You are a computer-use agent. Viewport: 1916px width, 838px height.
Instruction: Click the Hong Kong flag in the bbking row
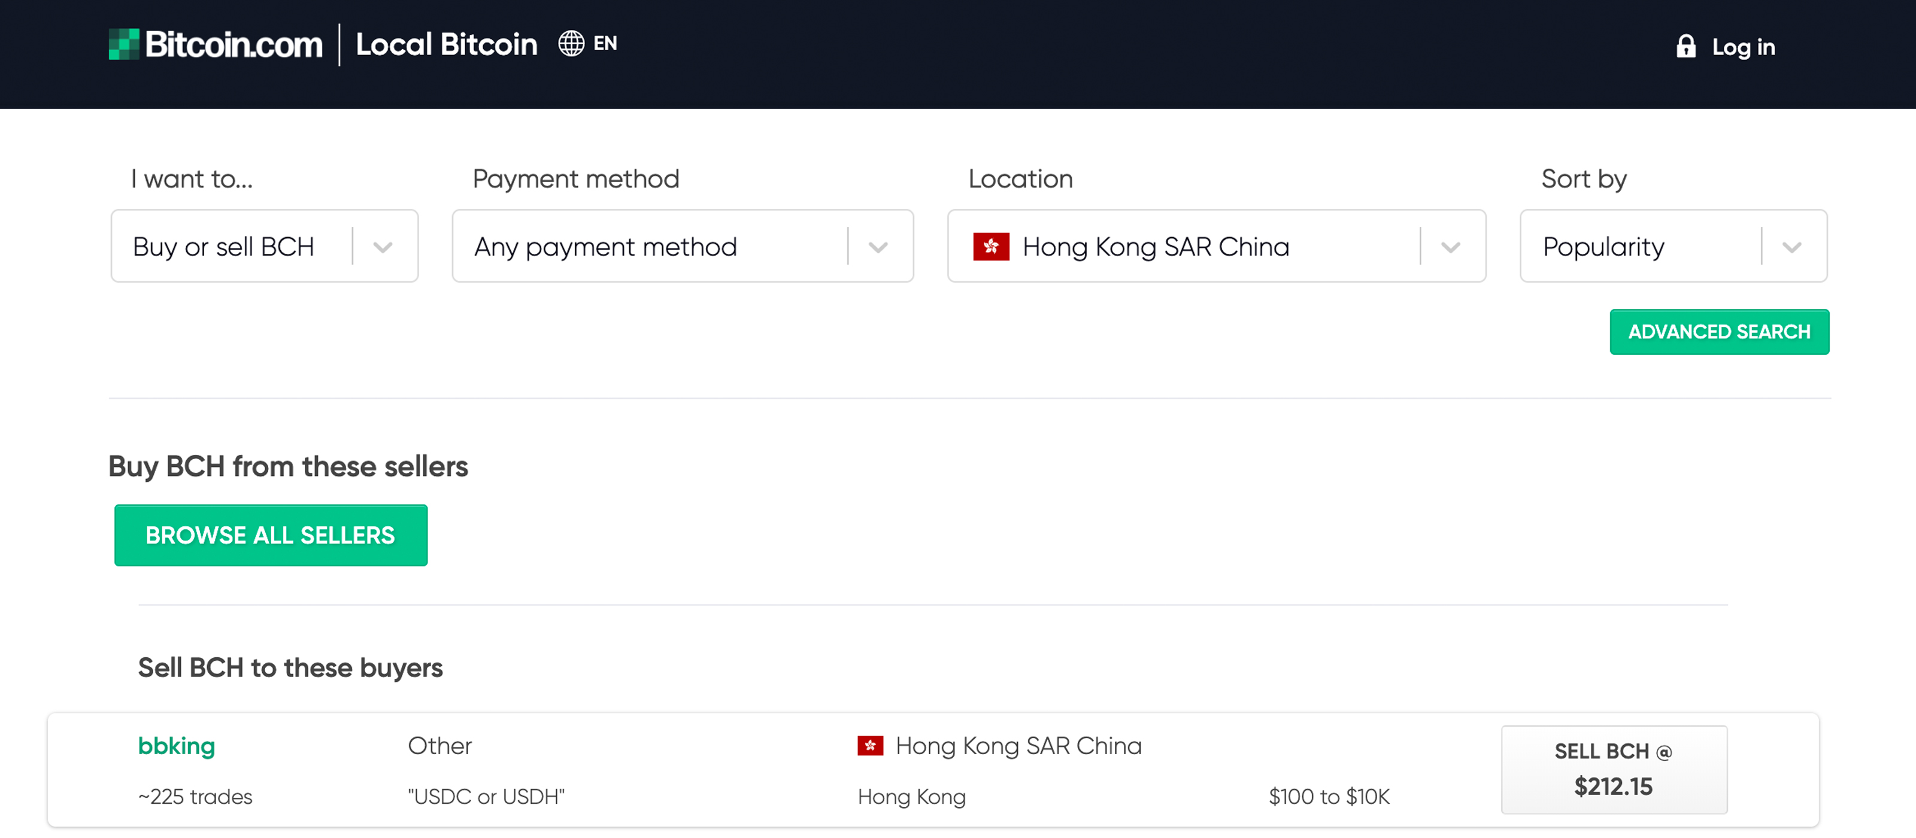pyautogui.click(x=869, y=745)
